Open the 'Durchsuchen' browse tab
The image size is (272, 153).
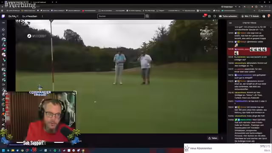tap(30, 16)
